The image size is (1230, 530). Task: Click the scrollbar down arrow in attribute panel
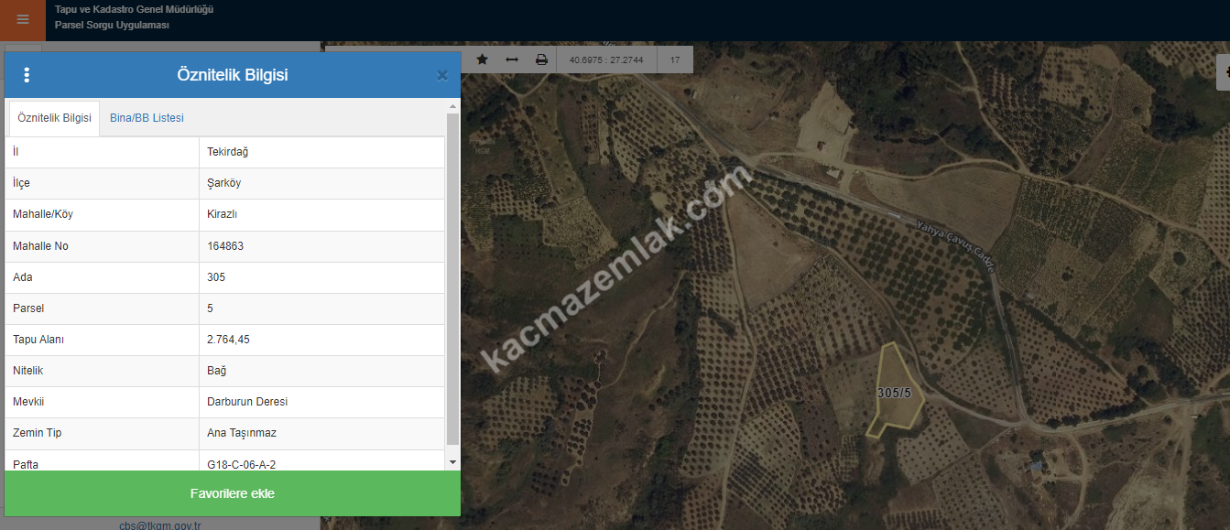coord(452,463)
